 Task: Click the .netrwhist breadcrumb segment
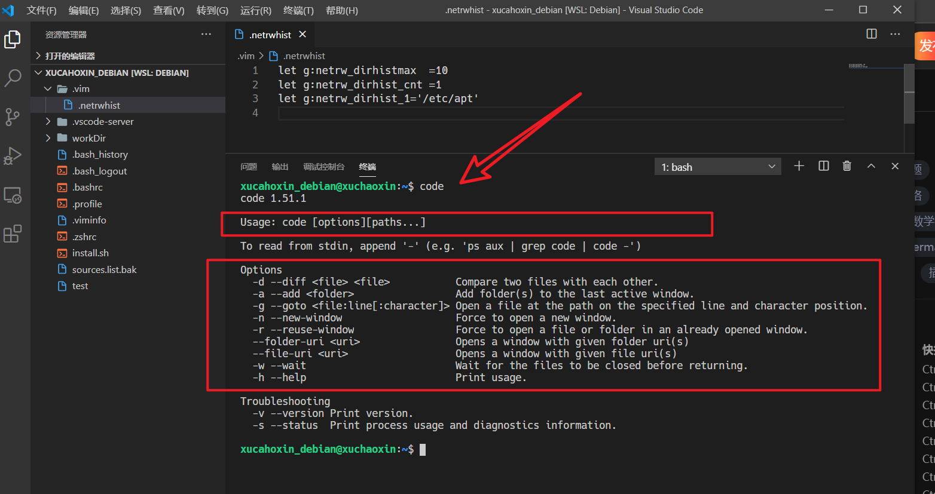point(298,56)
